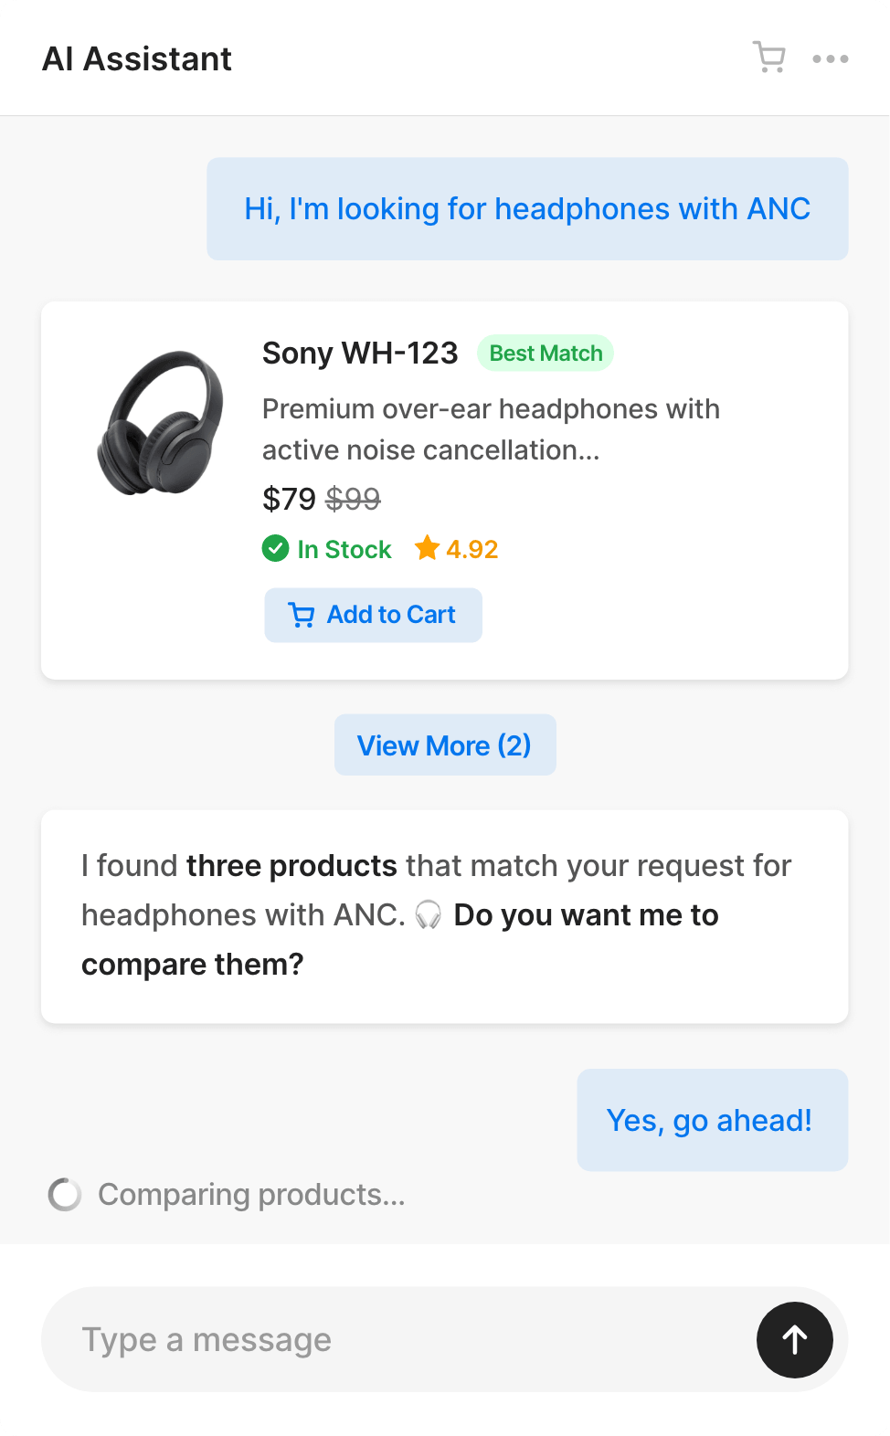Add Sony WH-123 to cart
The height and width of the screenshot is (1436, 890).
pos(373,615)
